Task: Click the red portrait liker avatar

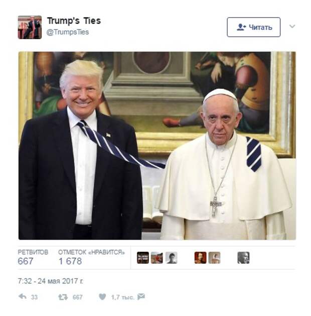Action: [x=200, y=258]
